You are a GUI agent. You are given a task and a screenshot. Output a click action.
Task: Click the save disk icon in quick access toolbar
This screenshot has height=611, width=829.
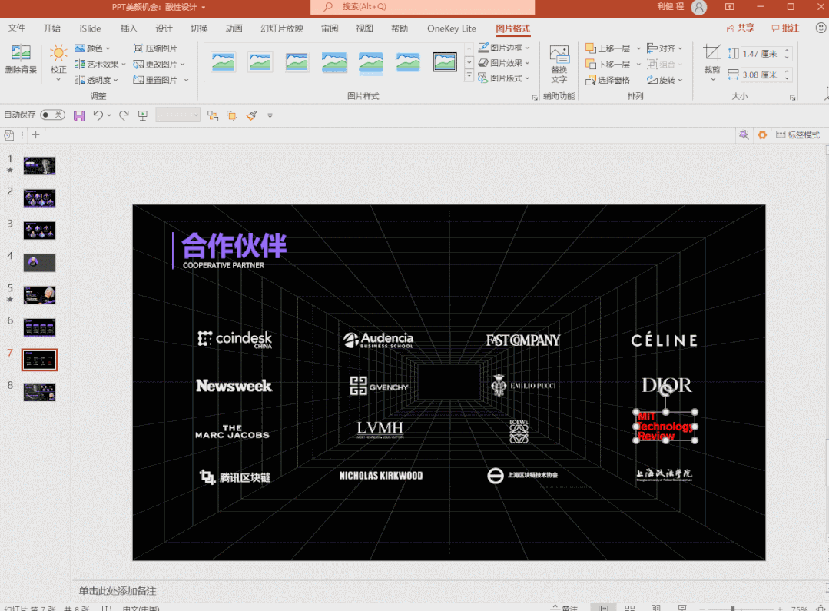[79, 115]
